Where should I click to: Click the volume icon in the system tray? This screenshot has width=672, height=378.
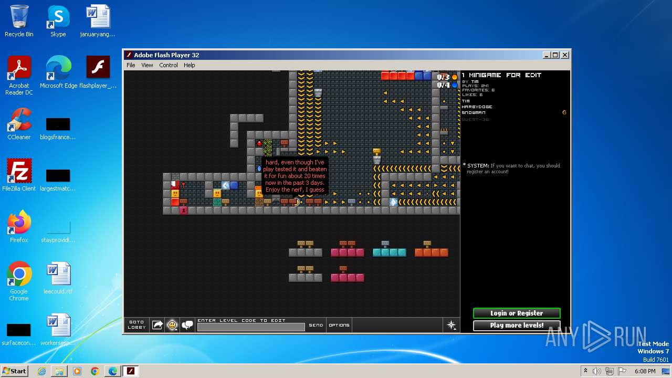pyautogui.click(x=596, y=371)
